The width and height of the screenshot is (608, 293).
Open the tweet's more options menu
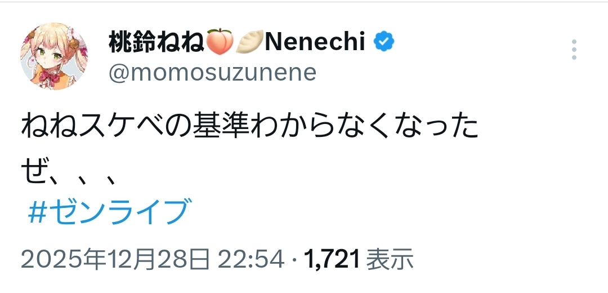(574, 50)
